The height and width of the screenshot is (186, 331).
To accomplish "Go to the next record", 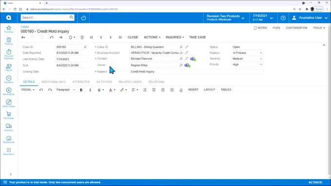I will [110, 37].
